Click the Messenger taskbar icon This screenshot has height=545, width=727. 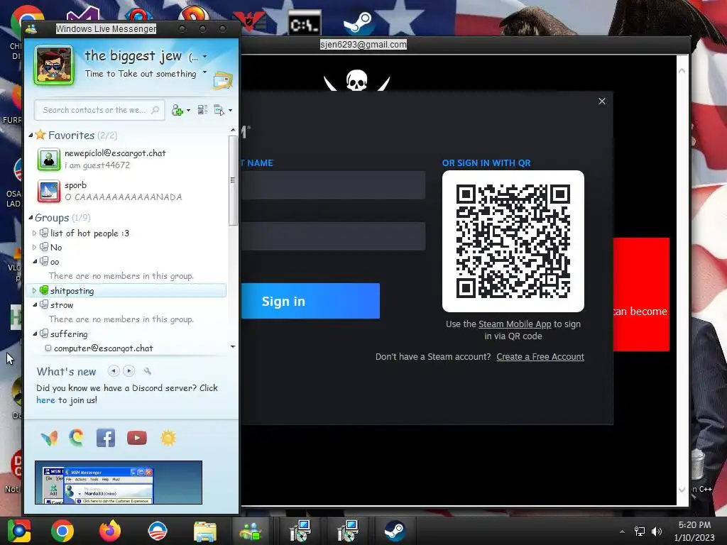click(x=251, y=531)
